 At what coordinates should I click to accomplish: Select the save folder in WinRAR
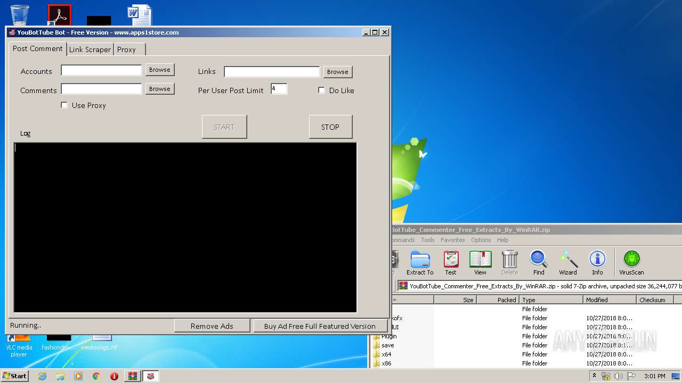click(387, 345)
